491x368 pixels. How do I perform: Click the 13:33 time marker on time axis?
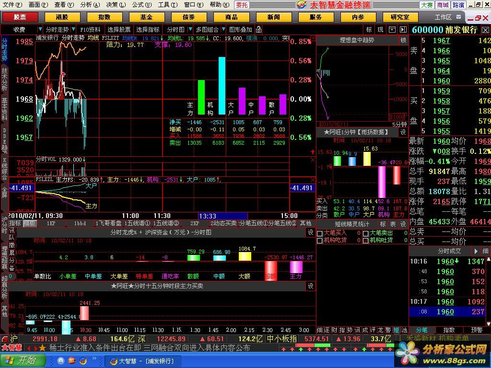[222, 216]
